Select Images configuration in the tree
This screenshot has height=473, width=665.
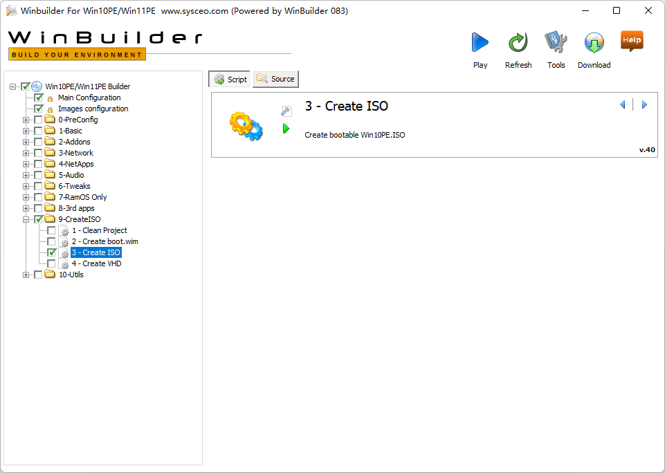tap(93, 109)
